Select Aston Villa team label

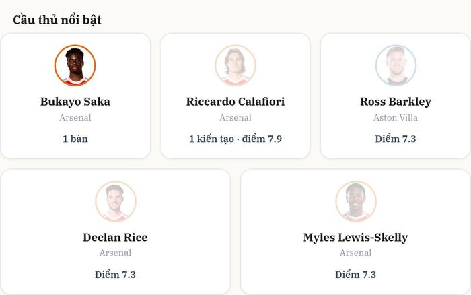tap(396, 118)
